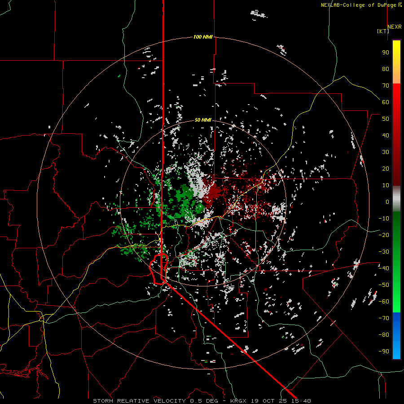
Task: Click the -50 value on the velocity scale
Action: coord(384,285)
